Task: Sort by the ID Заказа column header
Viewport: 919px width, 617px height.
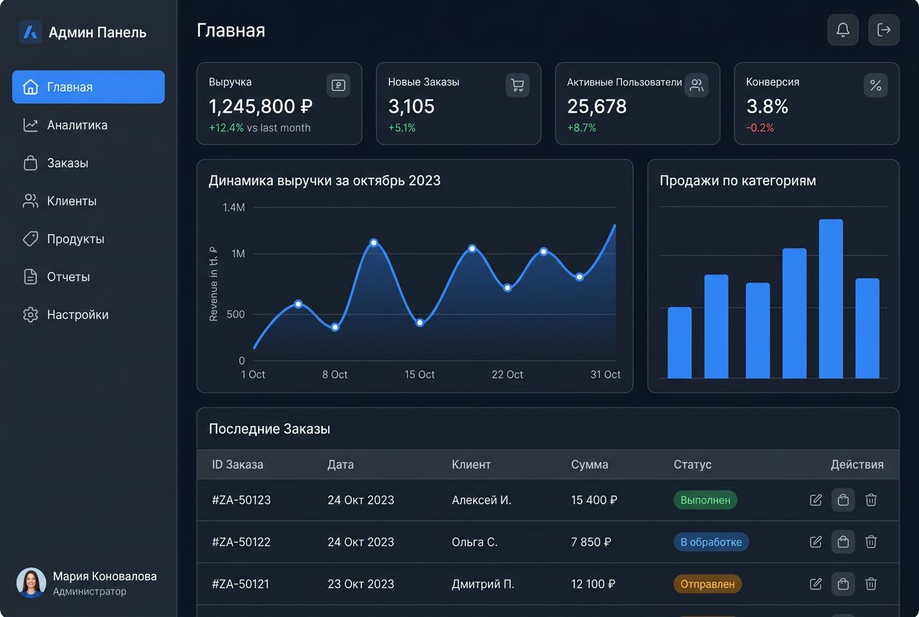Action: click(238, 464)
